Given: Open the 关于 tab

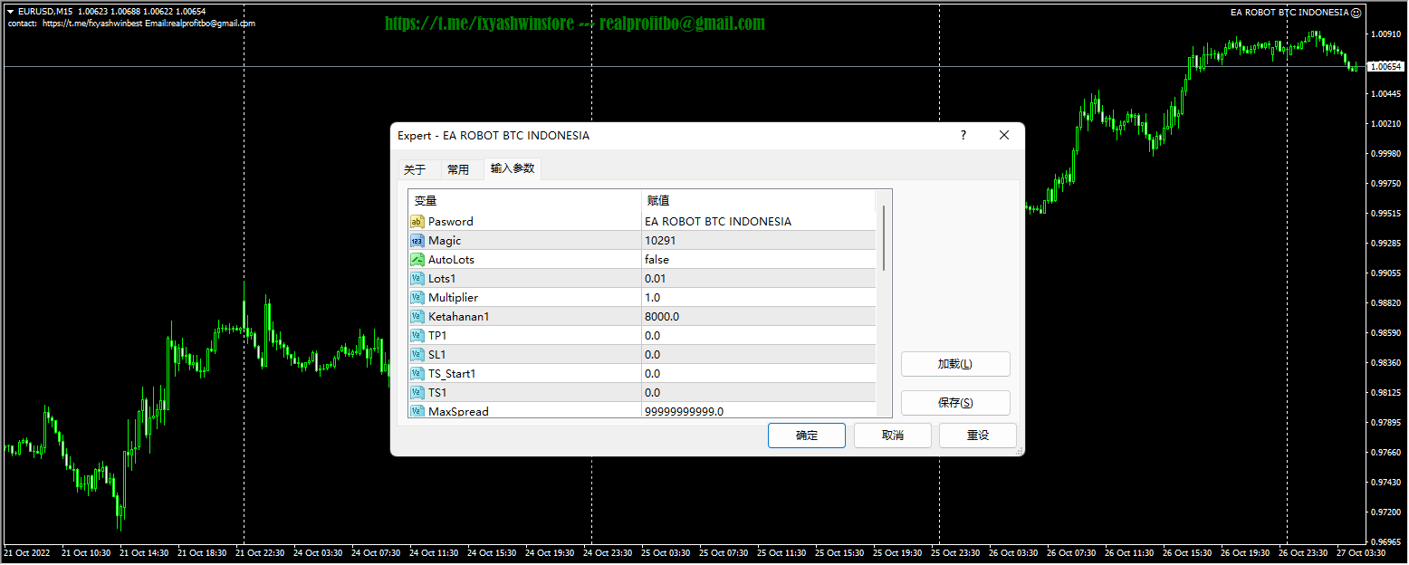Looking at the screenshot, I should click(416, 168).
